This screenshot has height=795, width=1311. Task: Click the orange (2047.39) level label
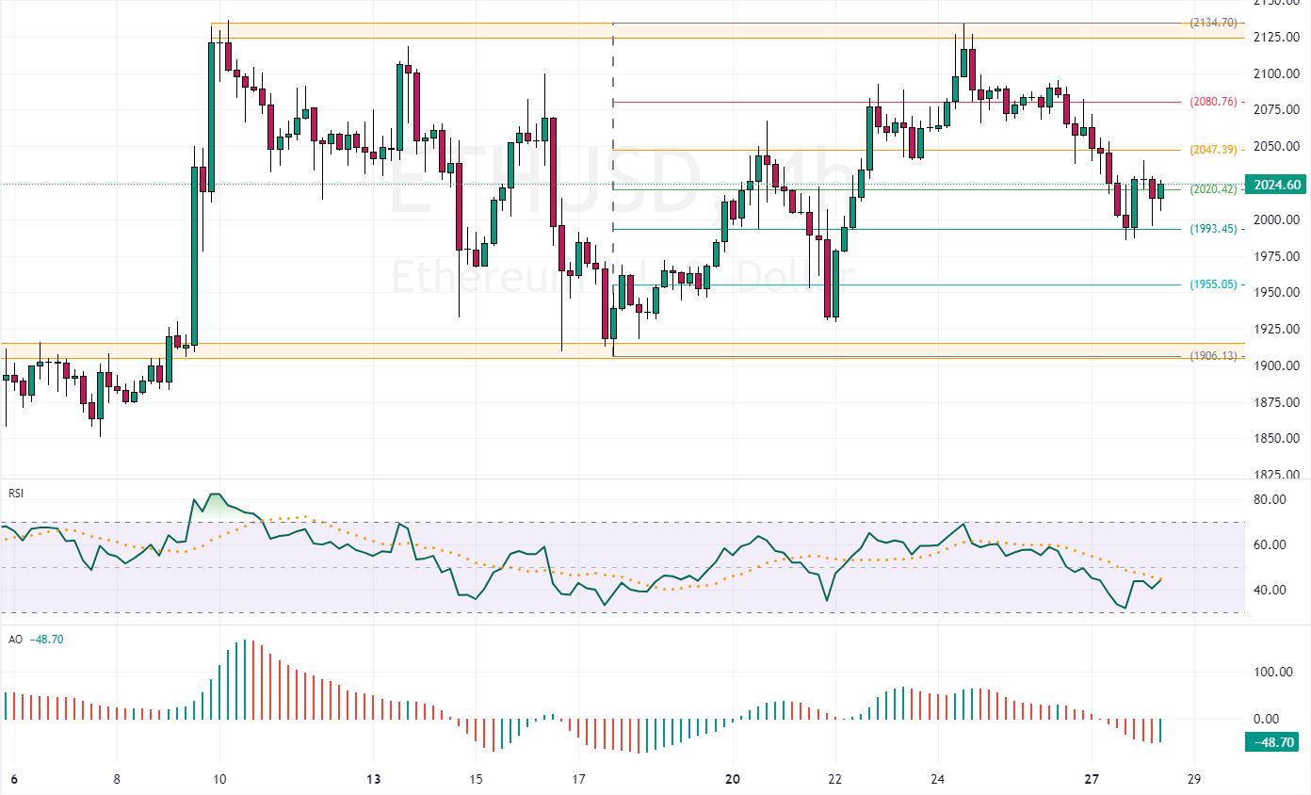pos(1211,150)
